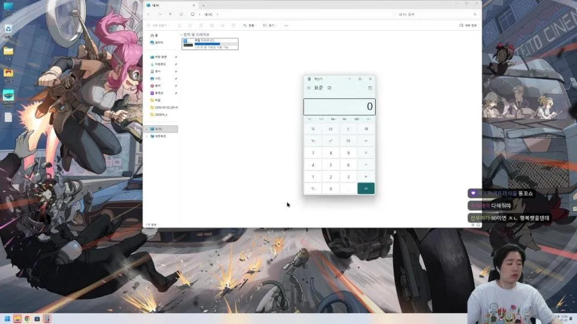Click digit 4 on the calculator
Viewport: 577px width, 324px height.
[x=313, y=164]
